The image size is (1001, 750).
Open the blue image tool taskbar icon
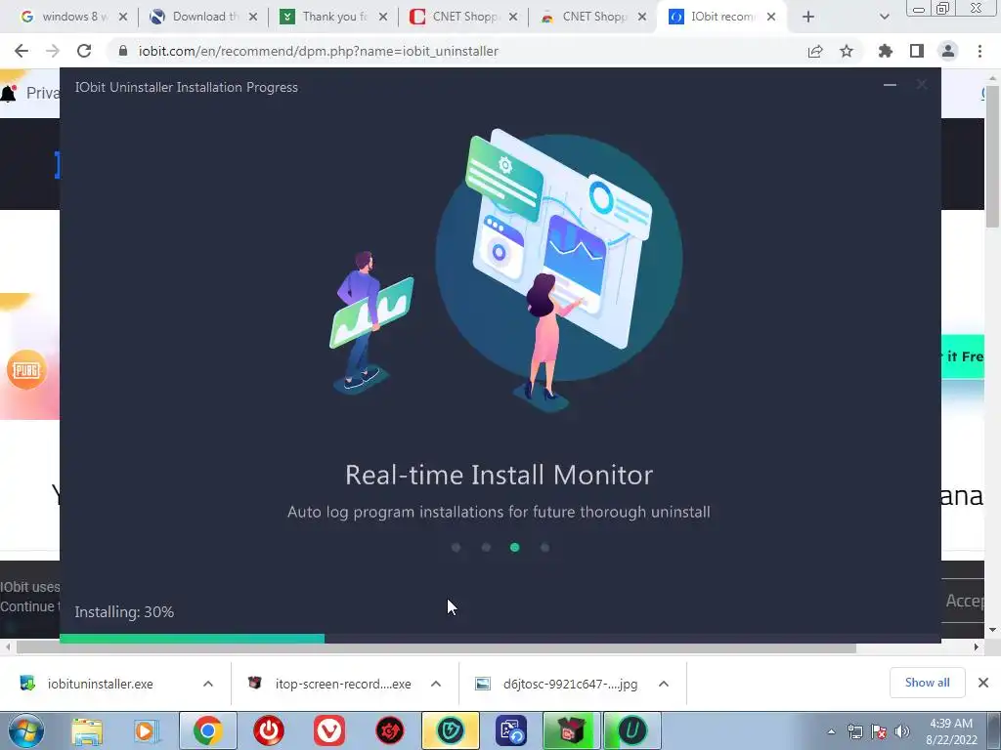click(x=510, y=730)
